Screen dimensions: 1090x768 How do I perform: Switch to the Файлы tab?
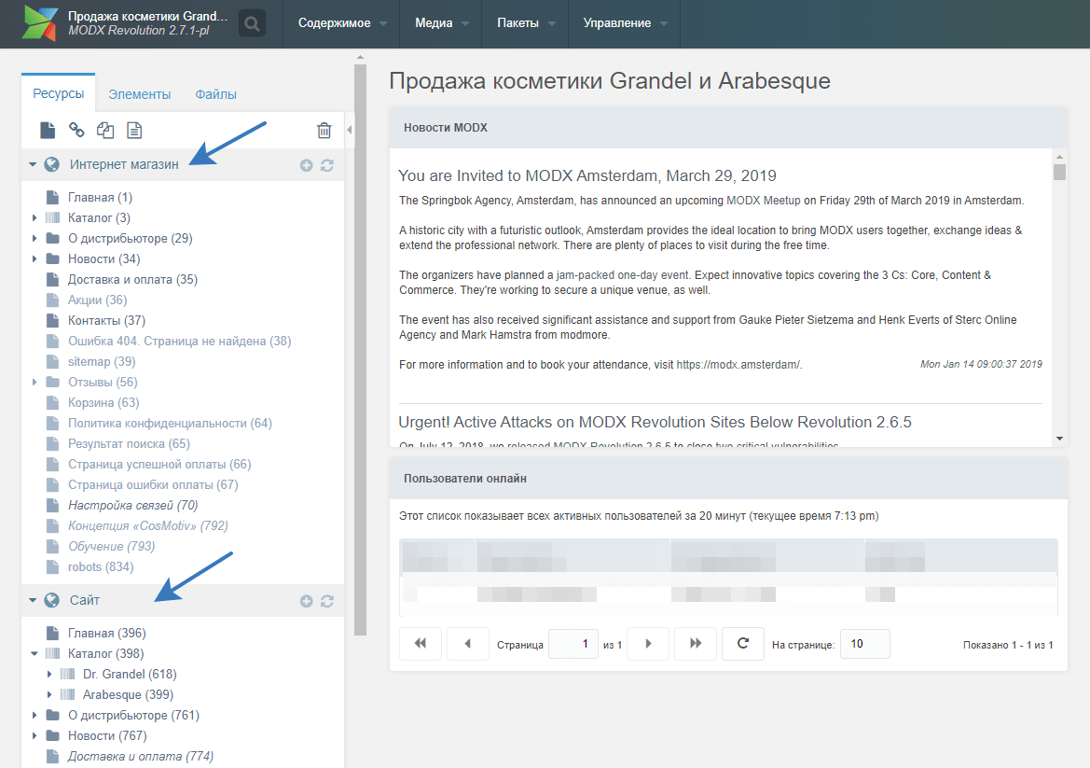(x=215, y=94)
